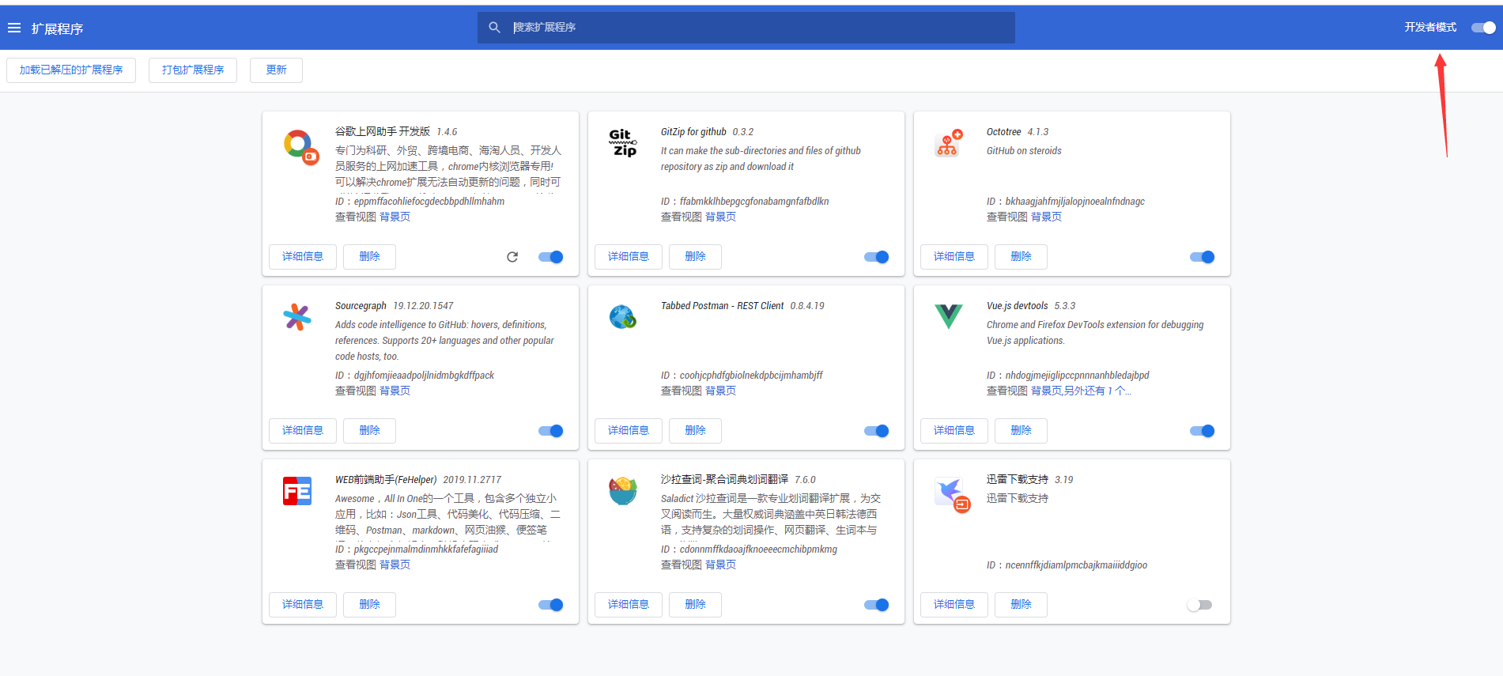Viewport: 1503px width, 676px height.
Task: Click the FeHelper FE icon
Action: tap(297, 491)
